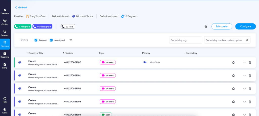This screenshot has height=116, width=259.
Task: Click the uk exec tag on +441270861101
Action: [x=108, y=75]
